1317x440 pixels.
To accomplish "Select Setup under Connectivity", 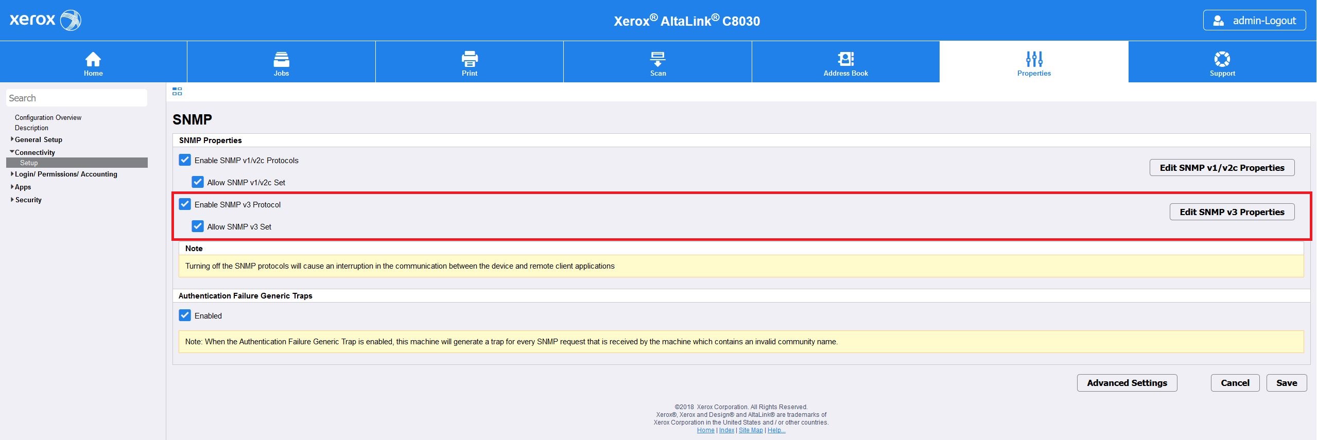I will pyautogui.click(x=29, y=163).
